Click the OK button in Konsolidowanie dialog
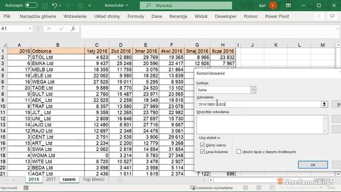Viewport: 341px width, 192px height. 313,165
